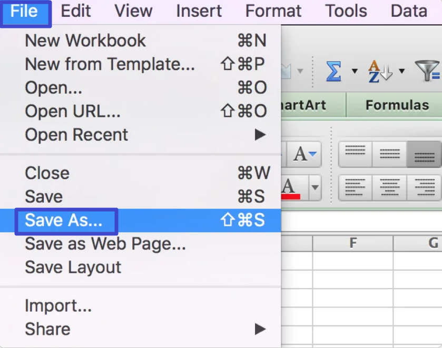Viewport: 442px width, 348px height.
Task: Open the Tools menu
Action: point(346,11)
